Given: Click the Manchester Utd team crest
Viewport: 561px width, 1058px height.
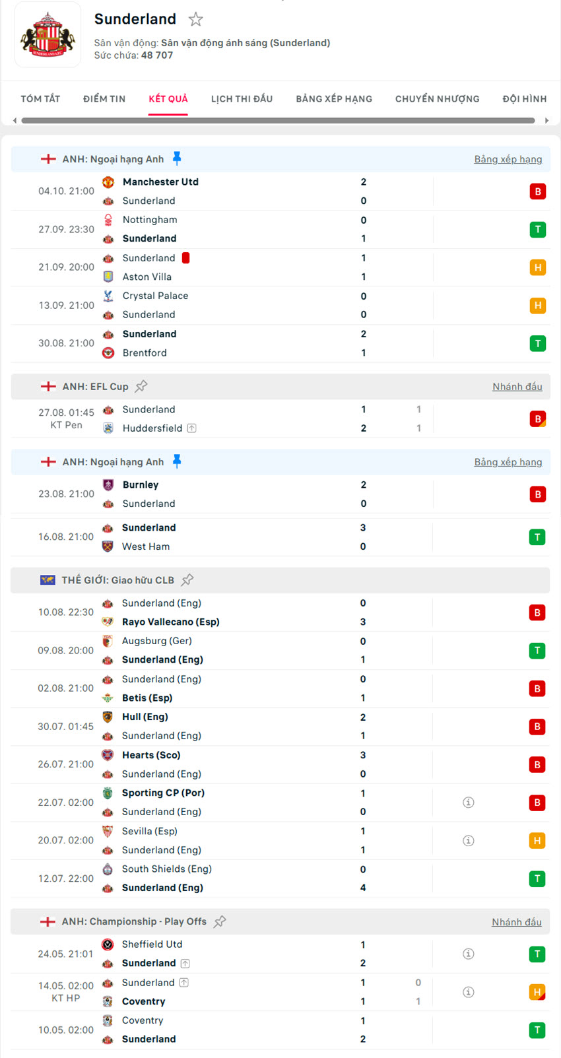Looking at the screenshot, I should click(x=108, y=182).
